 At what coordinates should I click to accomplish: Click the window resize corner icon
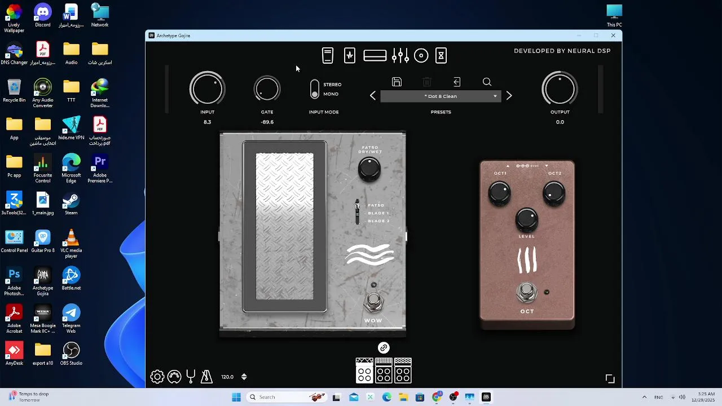(x=610, y=378)
